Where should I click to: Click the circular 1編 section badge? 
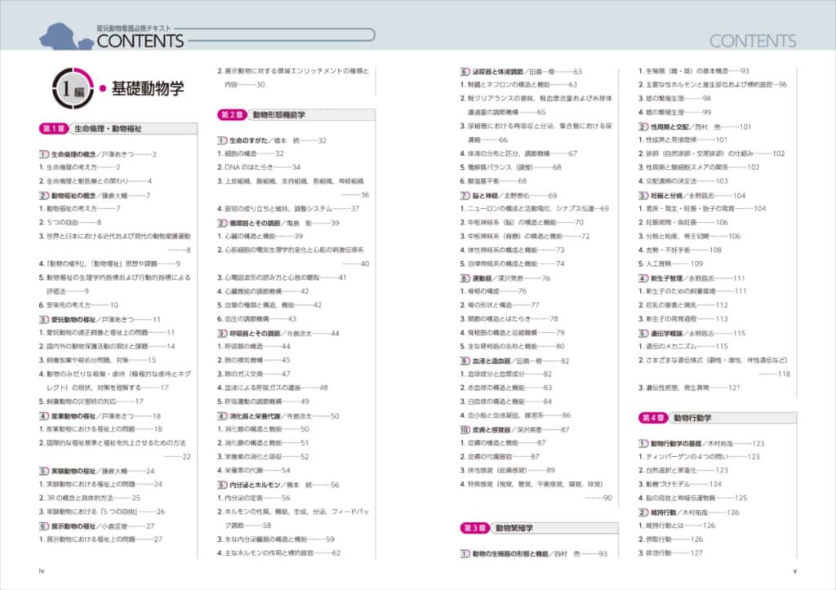coord(70,89)
